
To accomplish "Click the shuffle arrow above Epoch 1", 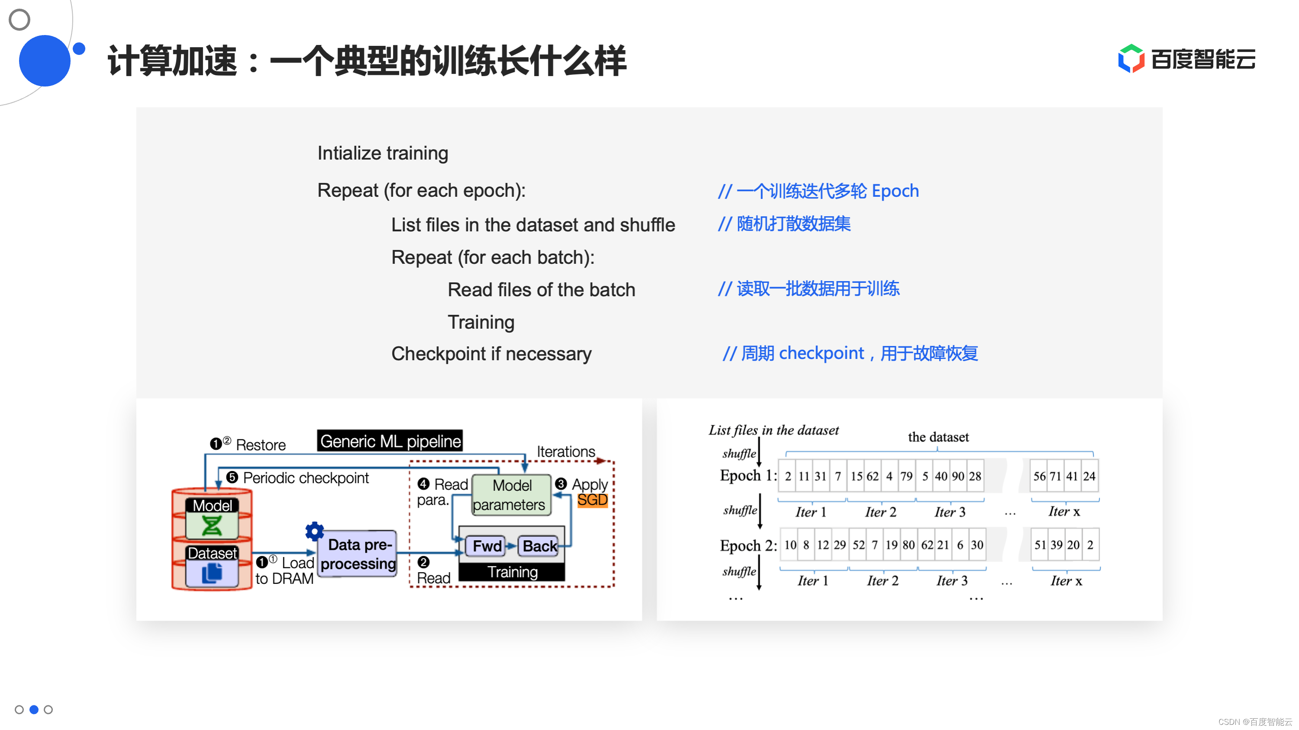I will click(x=759, y=452).
